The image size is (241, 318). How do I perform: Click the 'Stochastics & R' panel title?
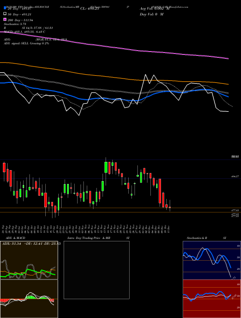[x=197, y=238]
